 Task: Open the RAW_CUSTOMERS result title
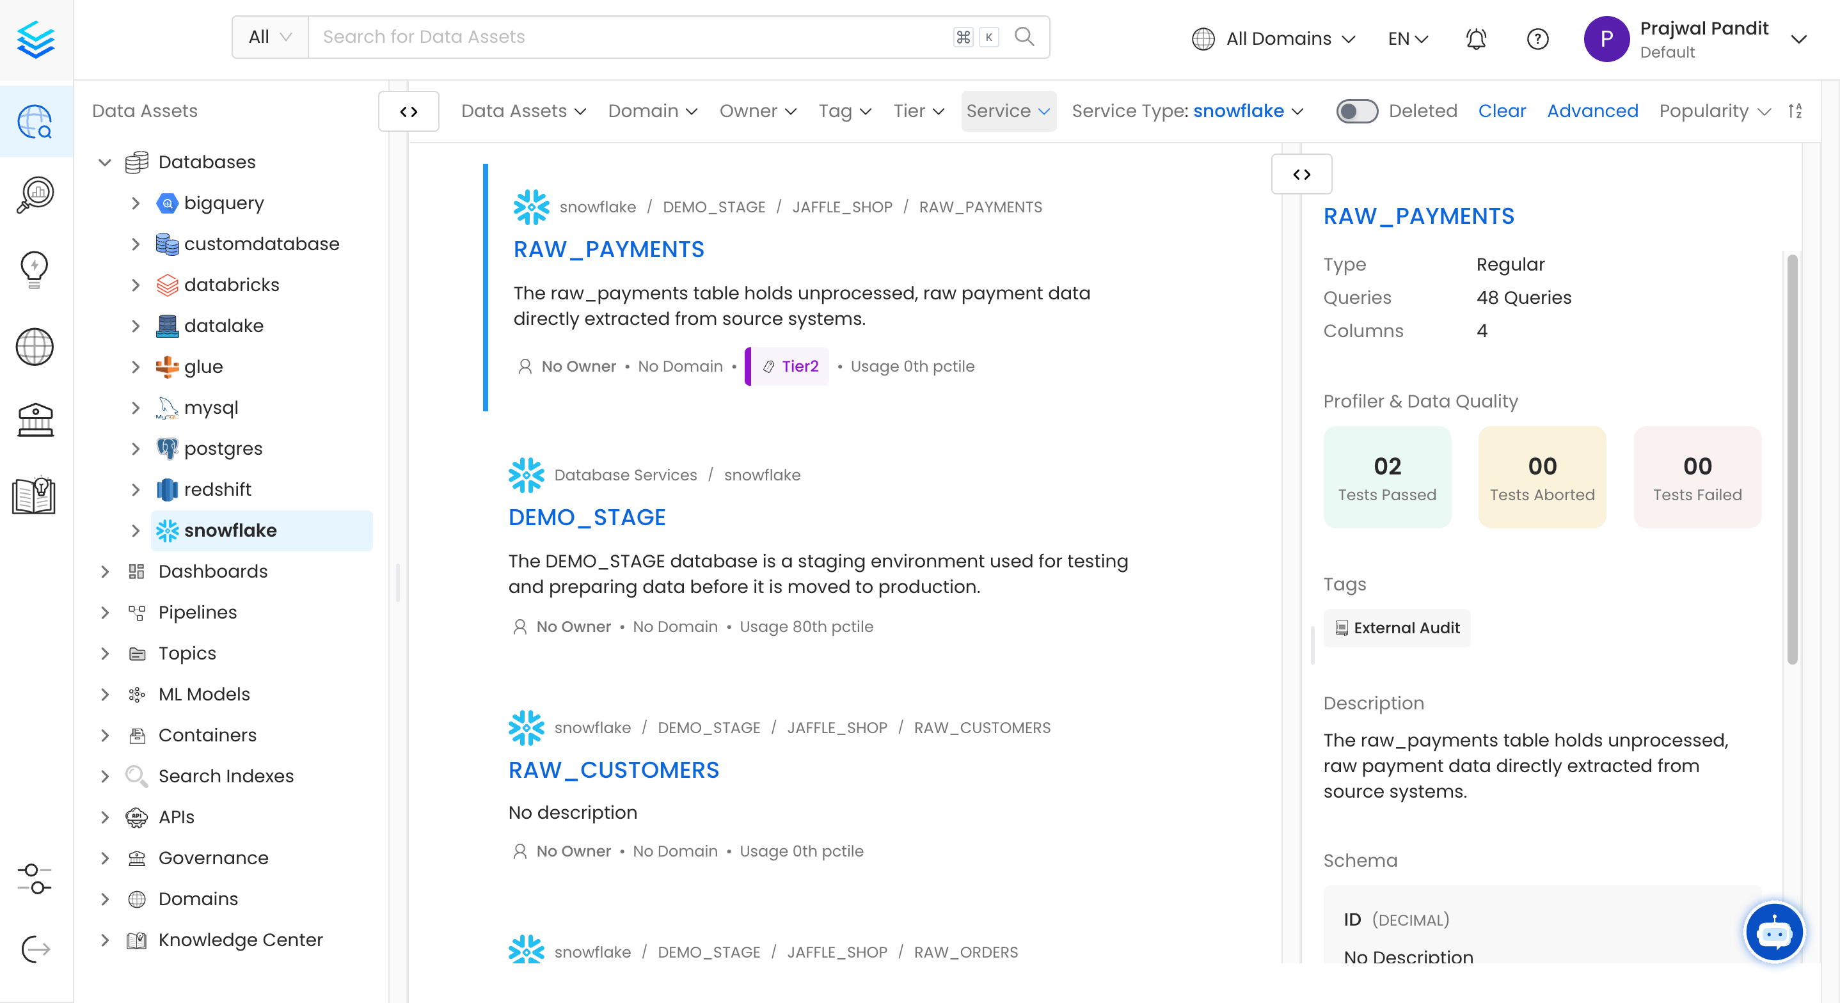pos(614,770)
